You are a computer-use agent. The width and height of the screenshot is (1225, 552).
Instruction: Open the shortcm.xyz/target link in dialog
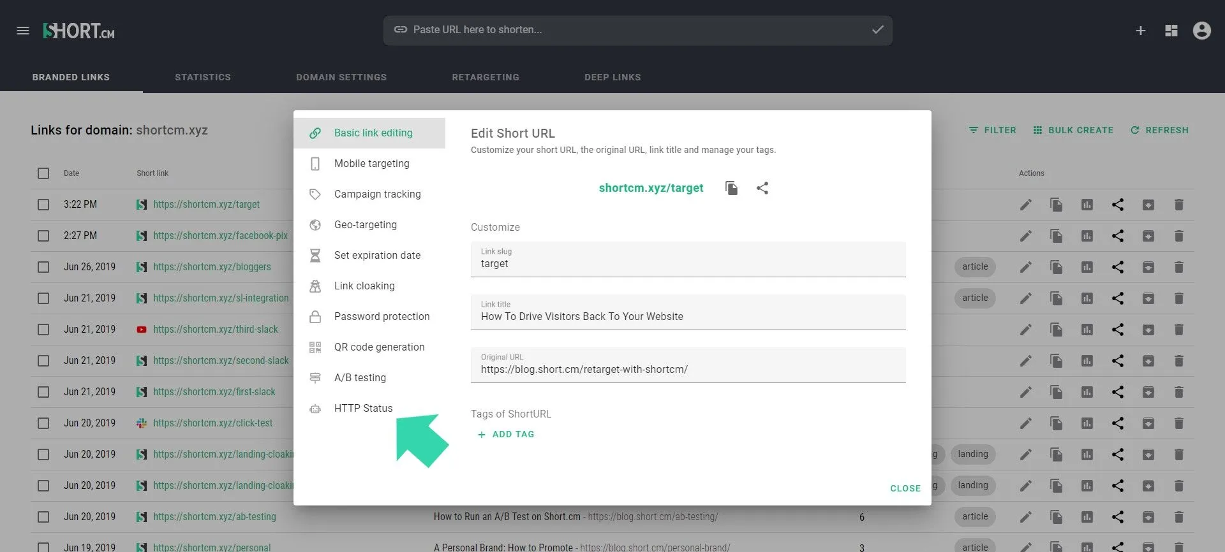tap(651, 188)
